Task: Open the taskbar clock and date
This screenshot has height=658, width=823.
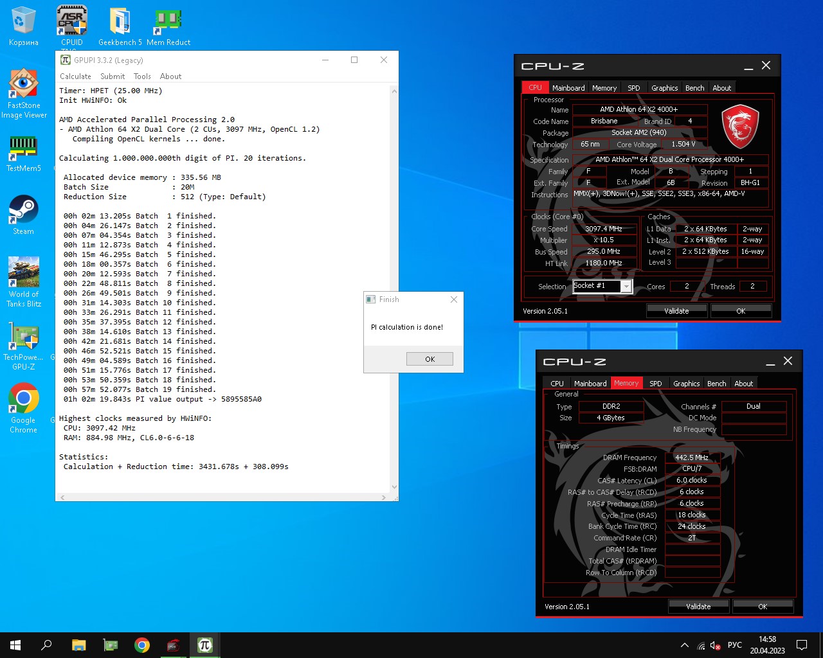Action: tap(767, 645)
